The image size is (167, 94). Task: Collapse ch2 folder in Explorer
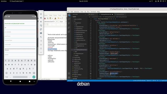tap(76, 42)
